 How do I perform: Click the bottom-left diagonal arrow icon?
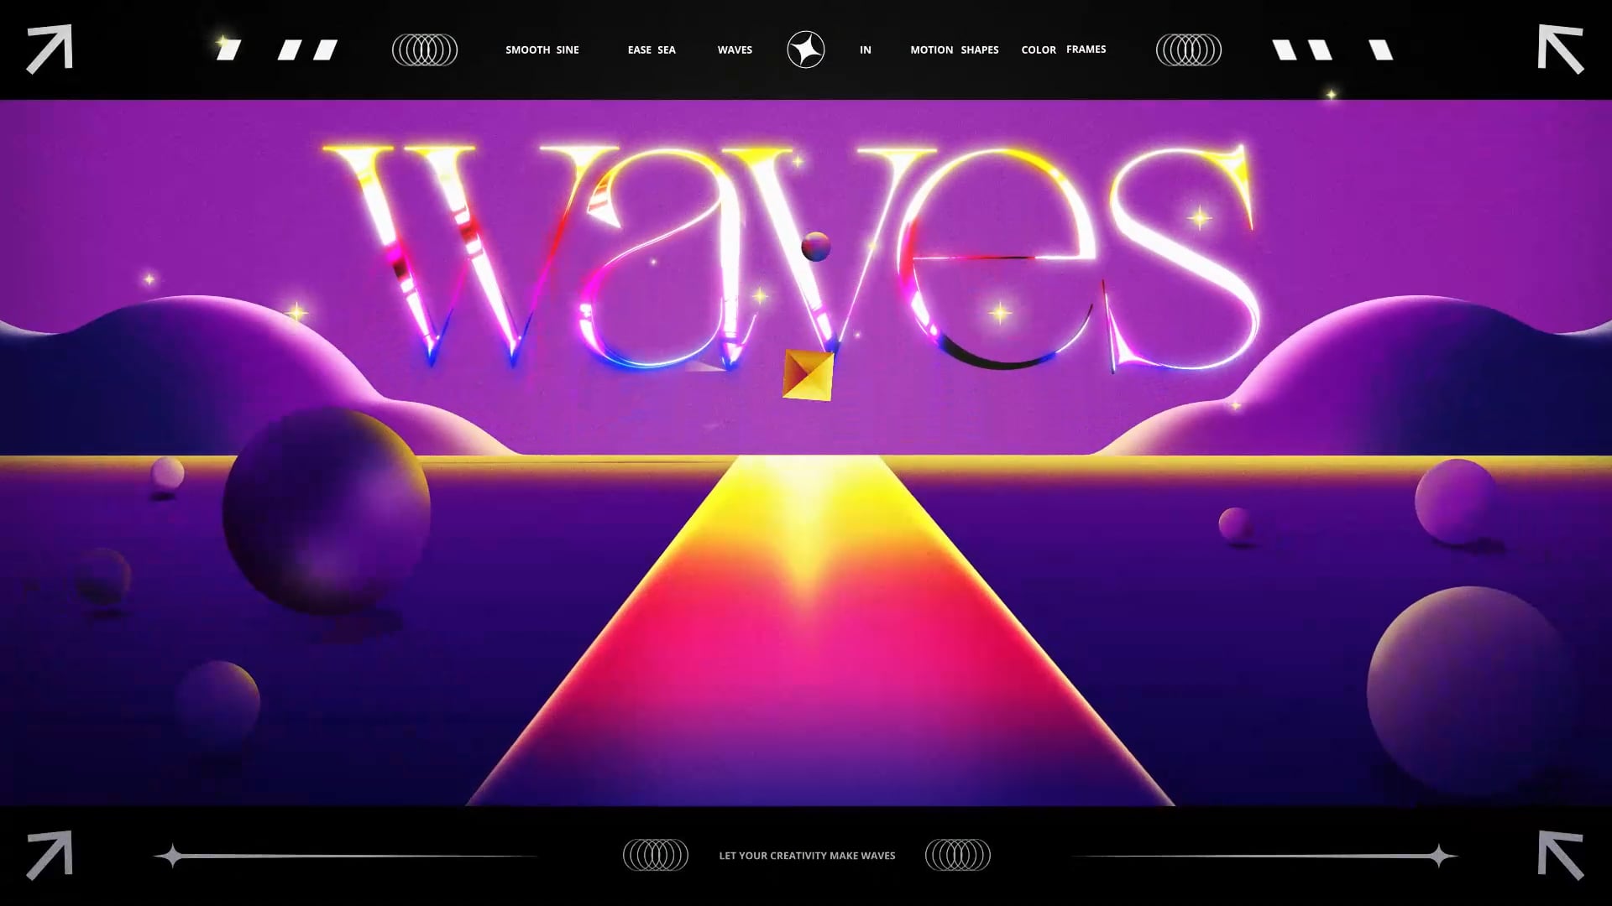coord(50,855)
